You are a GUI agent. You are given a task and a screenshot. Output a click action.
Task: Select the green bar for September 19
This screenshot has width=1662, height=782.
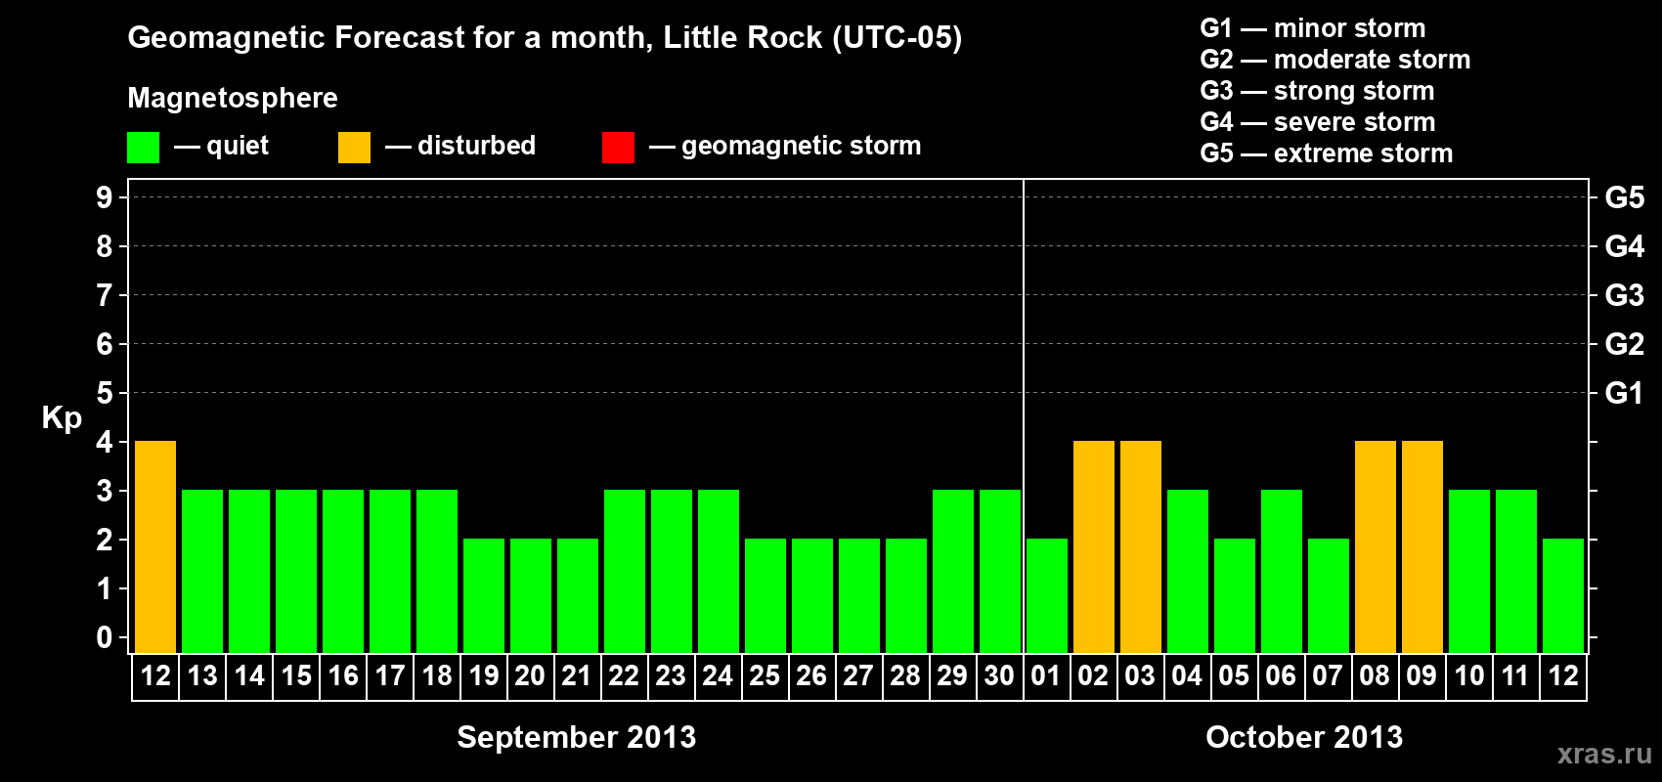(x=484, y=595)
